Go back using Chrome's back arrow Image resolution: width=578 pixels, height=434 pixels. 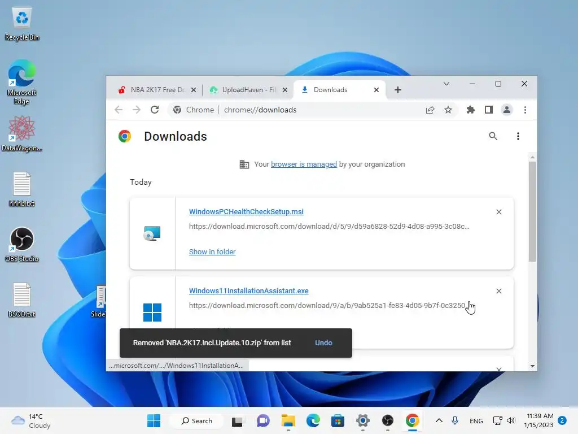(119, 110)
